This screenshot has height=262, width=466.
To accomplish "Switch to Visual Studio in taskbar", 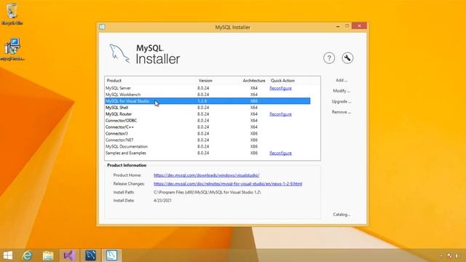I will coord(69,255).
